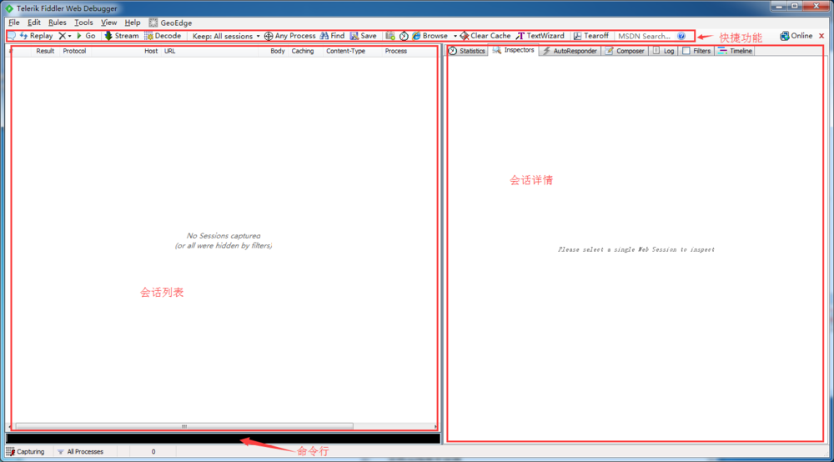Click the Online status indicator
The width and height of the screenshot is (834, 462).
click(796, 36)
